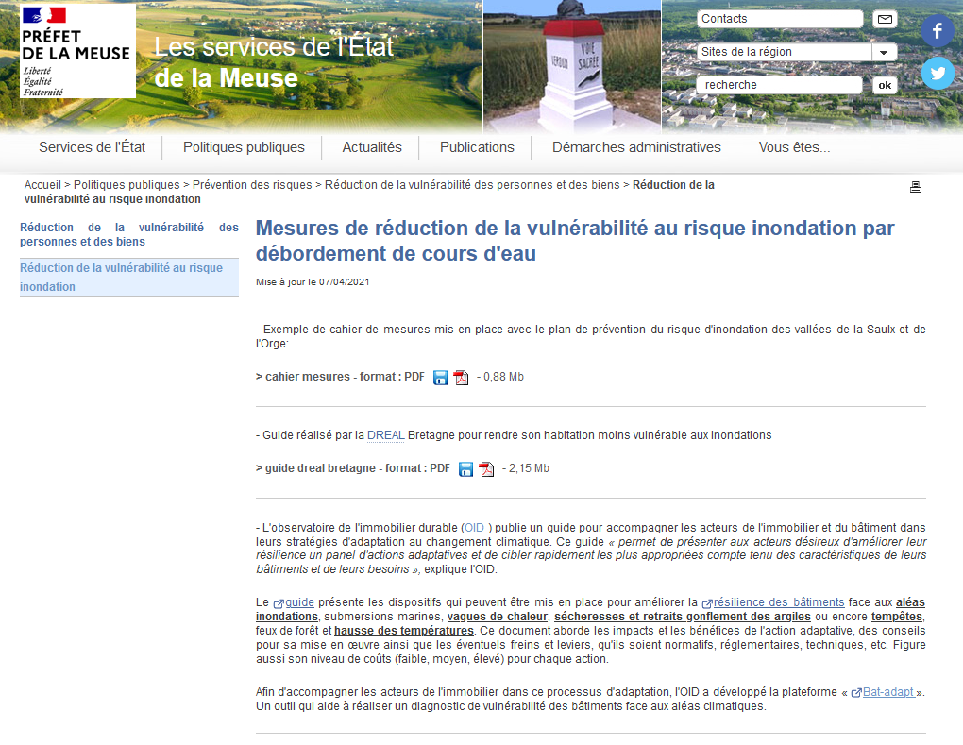Expand the Sites de la région dropdown arrow

(884, 52)
